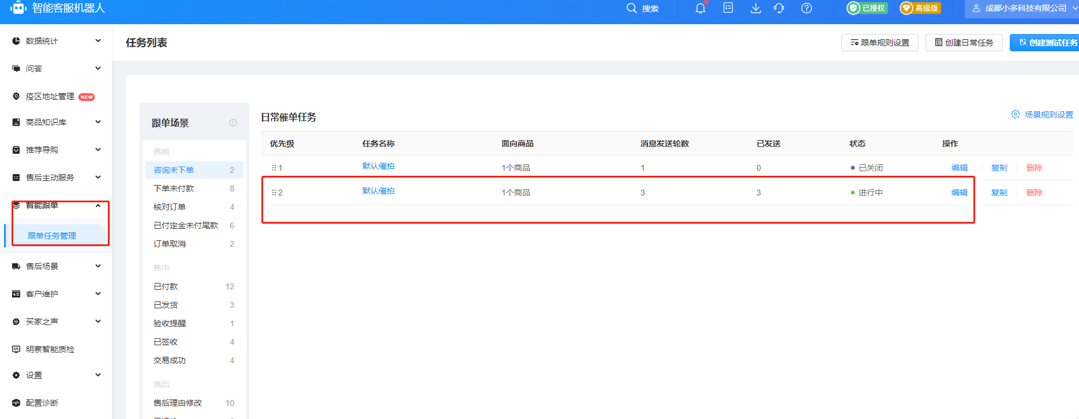Screen dimensions: 1079x419
Task: Click the 问答 chat bubble icon
Action: click(16, 69)
